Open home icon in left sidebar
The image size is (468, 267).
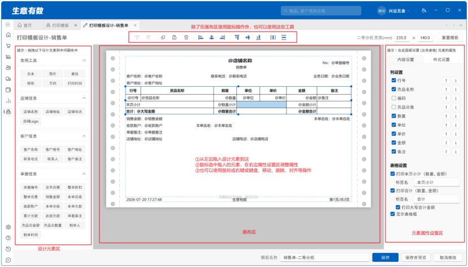click(8, 35)
